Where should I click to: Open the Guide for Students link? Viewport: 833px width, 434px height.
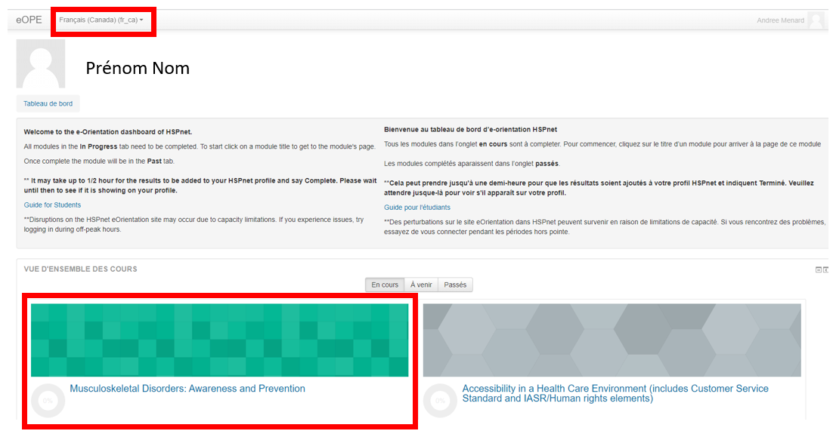[52, 205]
